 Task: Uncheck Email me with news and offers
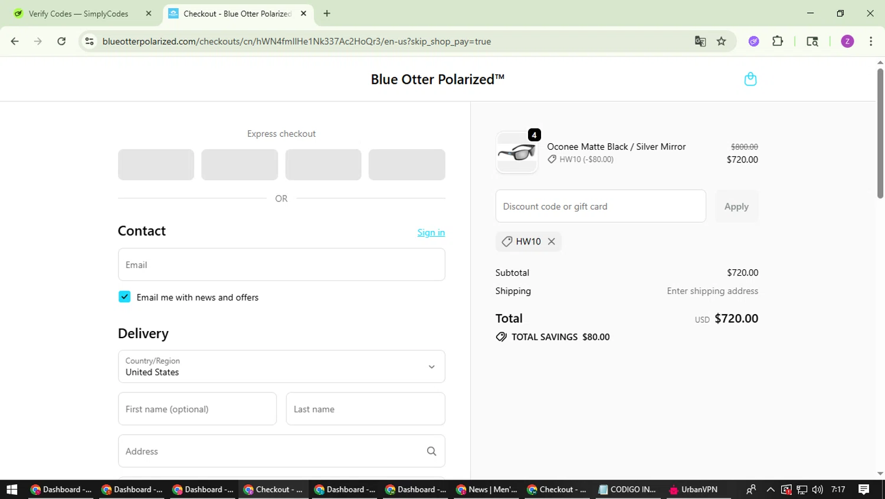(124, 297)
